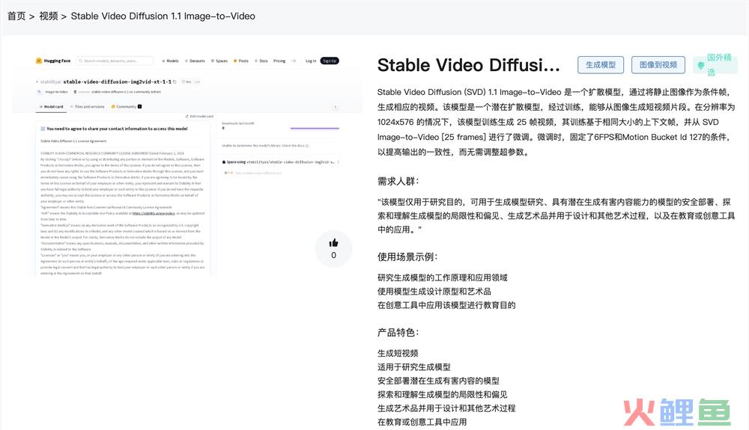Viewport: 749px width, 430px height.
Task: Click the line 探索和理解生成模型的局限性和偏见
Action: click(443, 395)
